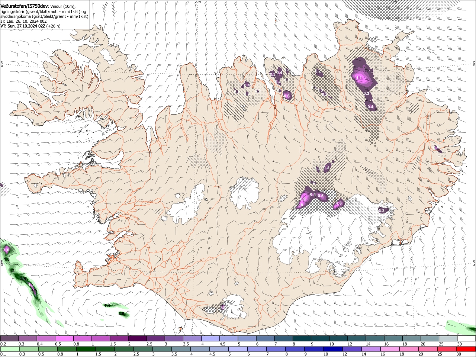Pick purple legend swatch between 0.5 and 0.8

tap(64, 339)
